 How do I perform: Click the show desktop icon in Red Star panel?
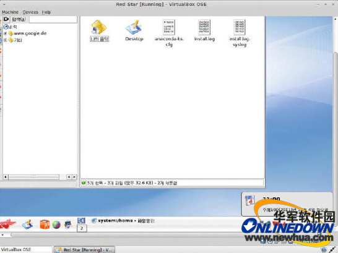(28, 225)
